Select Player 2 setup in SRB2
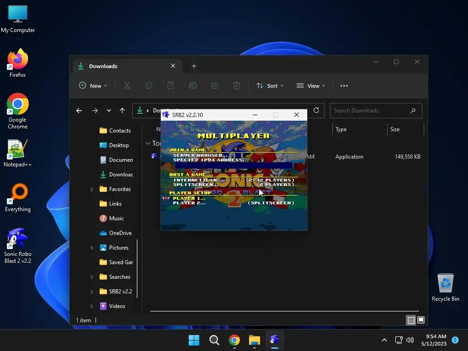Screen dimensions: 468x351 pyautogui.click(x=234, y=203)
